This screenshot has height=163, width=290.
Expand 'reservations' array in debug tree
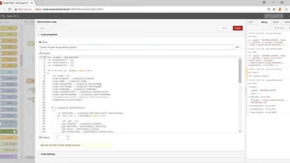coord(250,112)
